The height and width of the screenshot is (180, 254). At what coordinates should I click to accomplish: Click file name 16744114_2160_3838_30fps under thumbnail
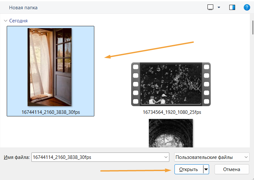[51, 112]
